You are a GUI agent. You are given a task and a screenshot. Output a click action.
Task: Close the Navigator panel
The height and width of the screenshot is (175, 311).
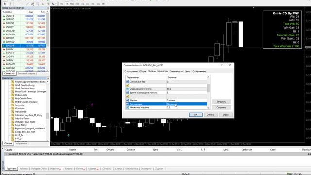click(48, 78)
